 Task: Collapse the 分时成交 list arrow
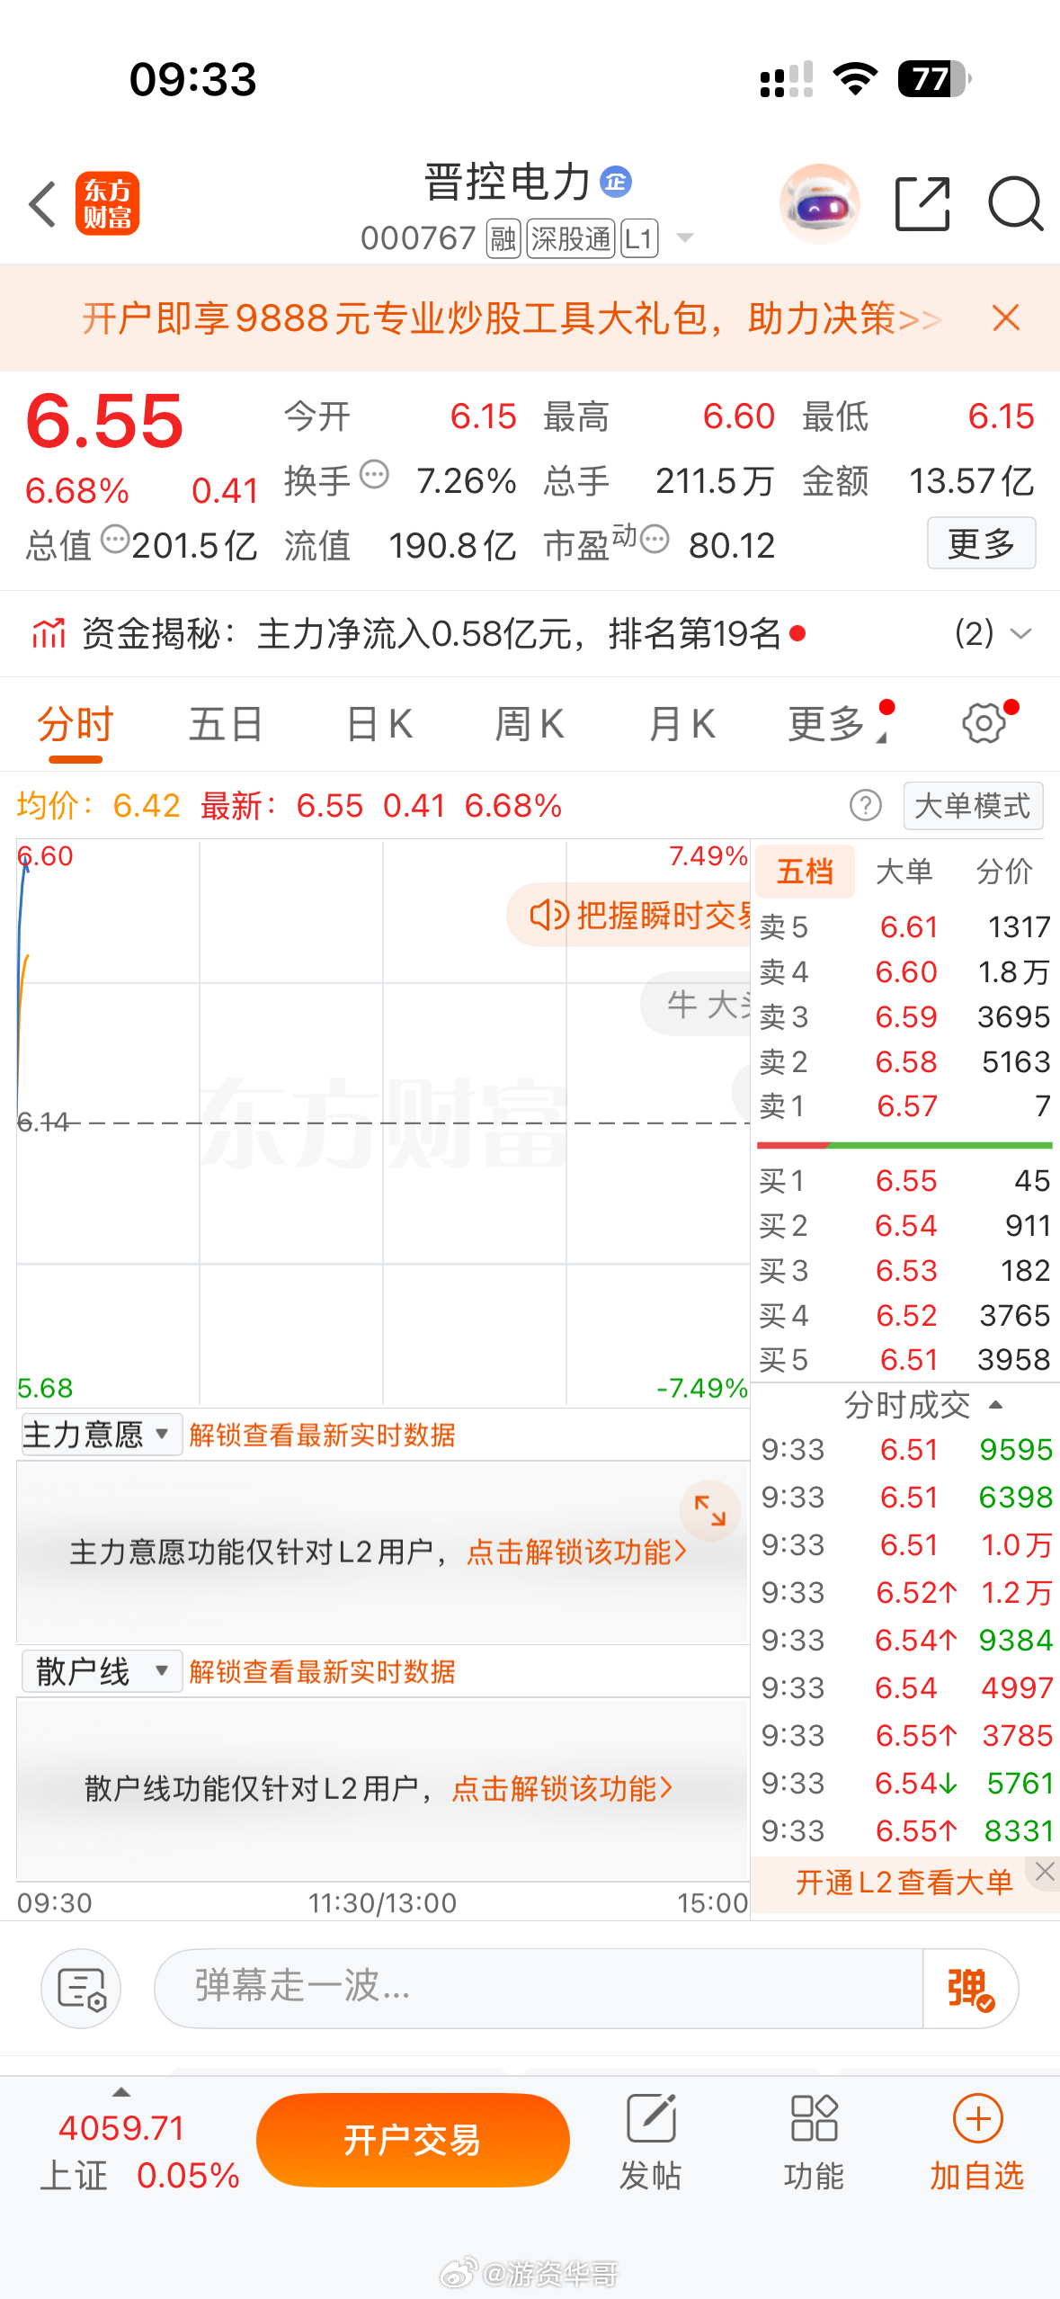click(995, 1405)
